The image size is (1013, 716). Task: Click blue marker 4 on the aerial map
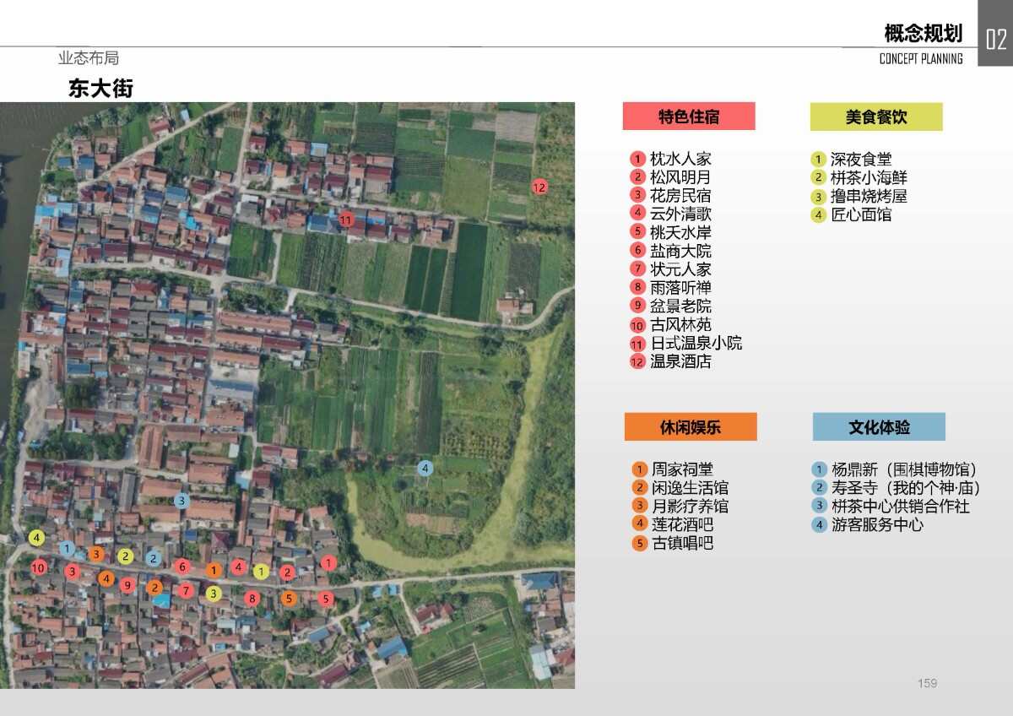coord(425,468)
